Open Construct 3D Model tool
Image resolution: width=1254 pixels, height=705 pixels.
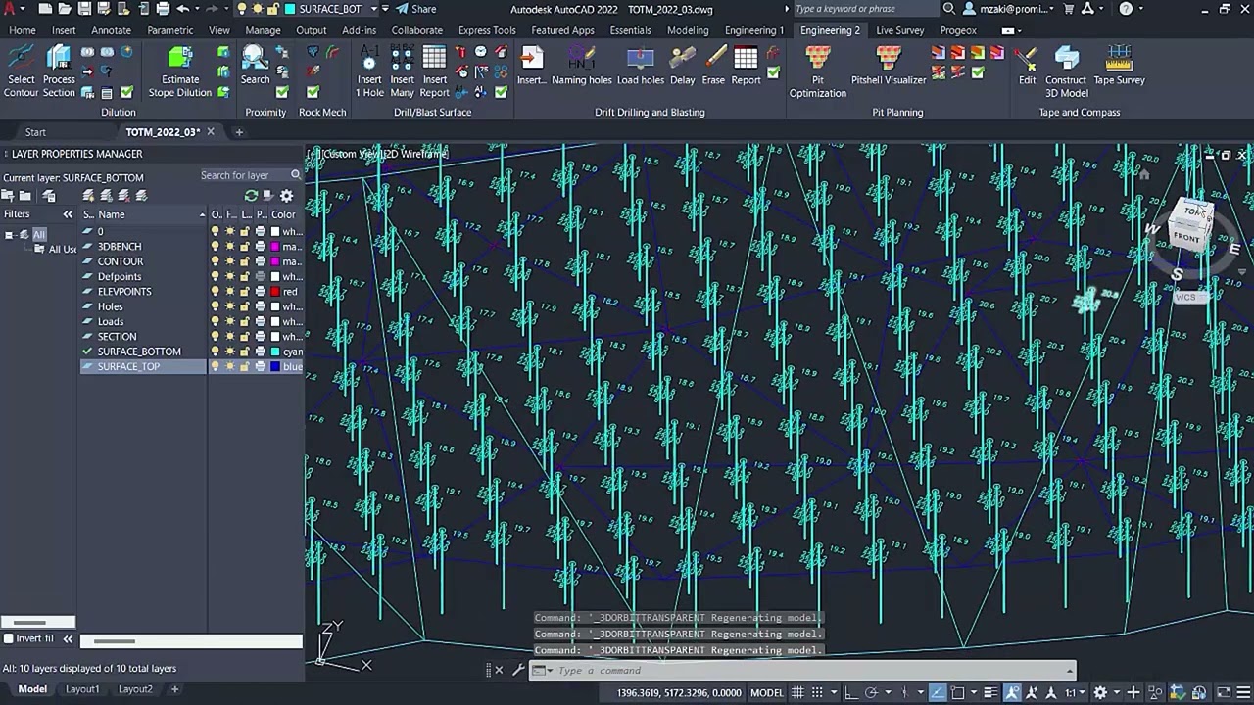point(1066,70)
